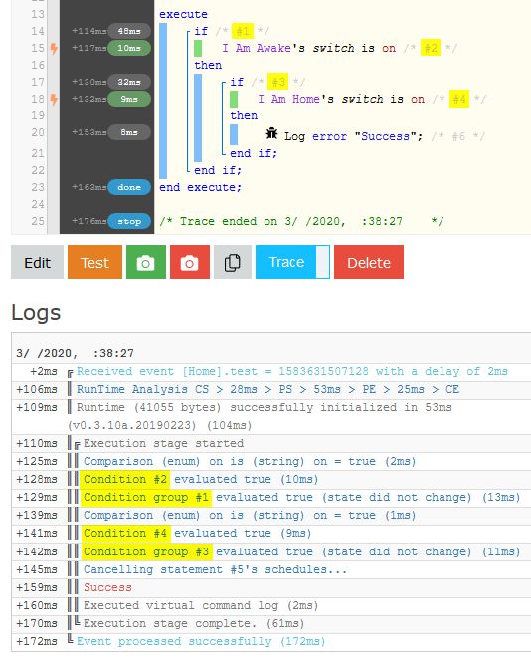
Task: Click the green condition bar for I Am Home
Action: 234,99
